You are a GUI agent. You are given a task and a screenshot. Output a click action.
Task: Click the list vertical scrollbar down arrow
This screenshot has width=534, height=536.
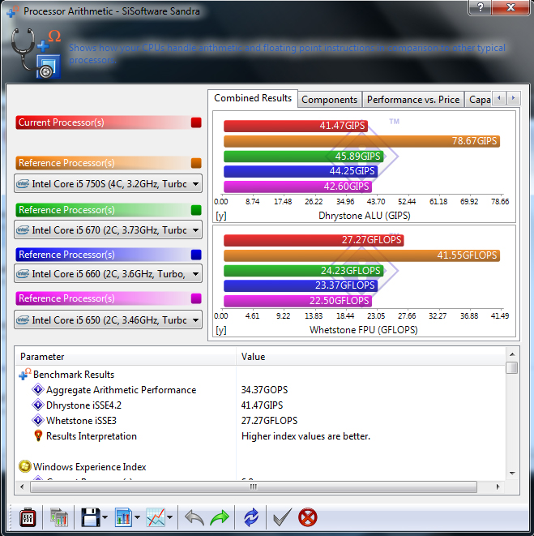(512, 473)
